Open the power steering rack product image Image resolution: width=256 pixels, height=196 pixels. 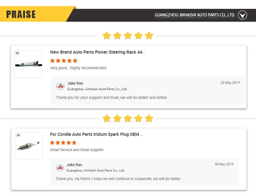(x=28, y=64)
